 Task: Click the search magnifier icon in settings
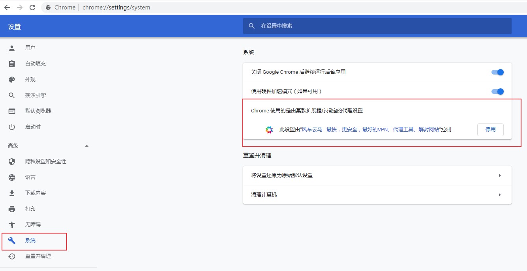point(252,26)
